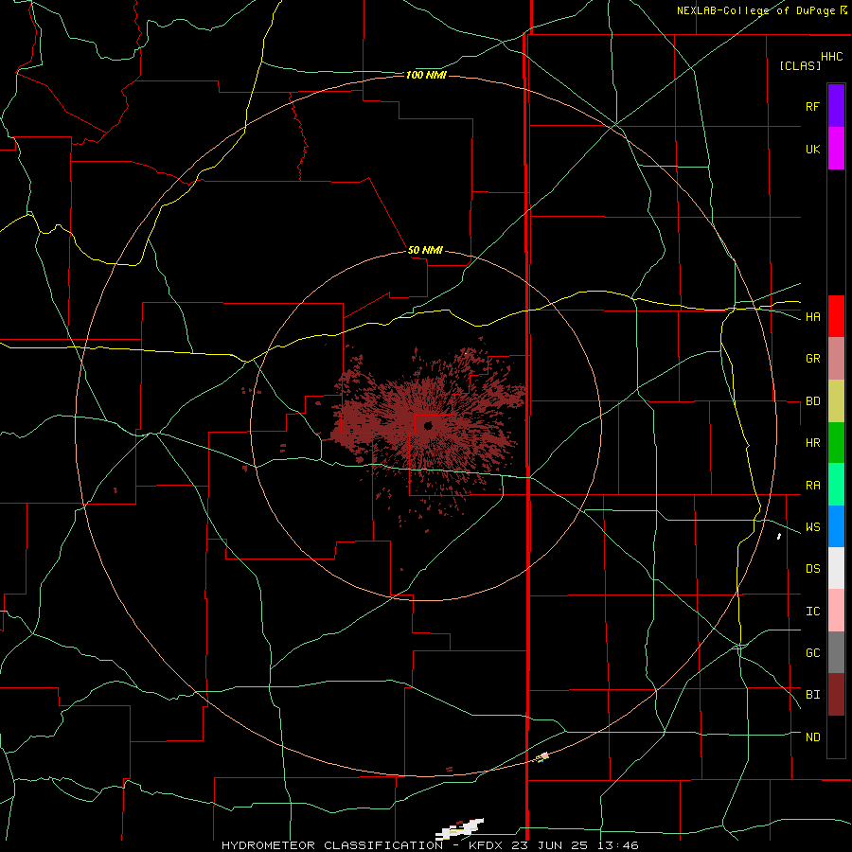This screenshot has height=852, width=852.
Task: Click the pink-brown GR legend swatch
Action: pyautogui.click(x=836, y=359)
